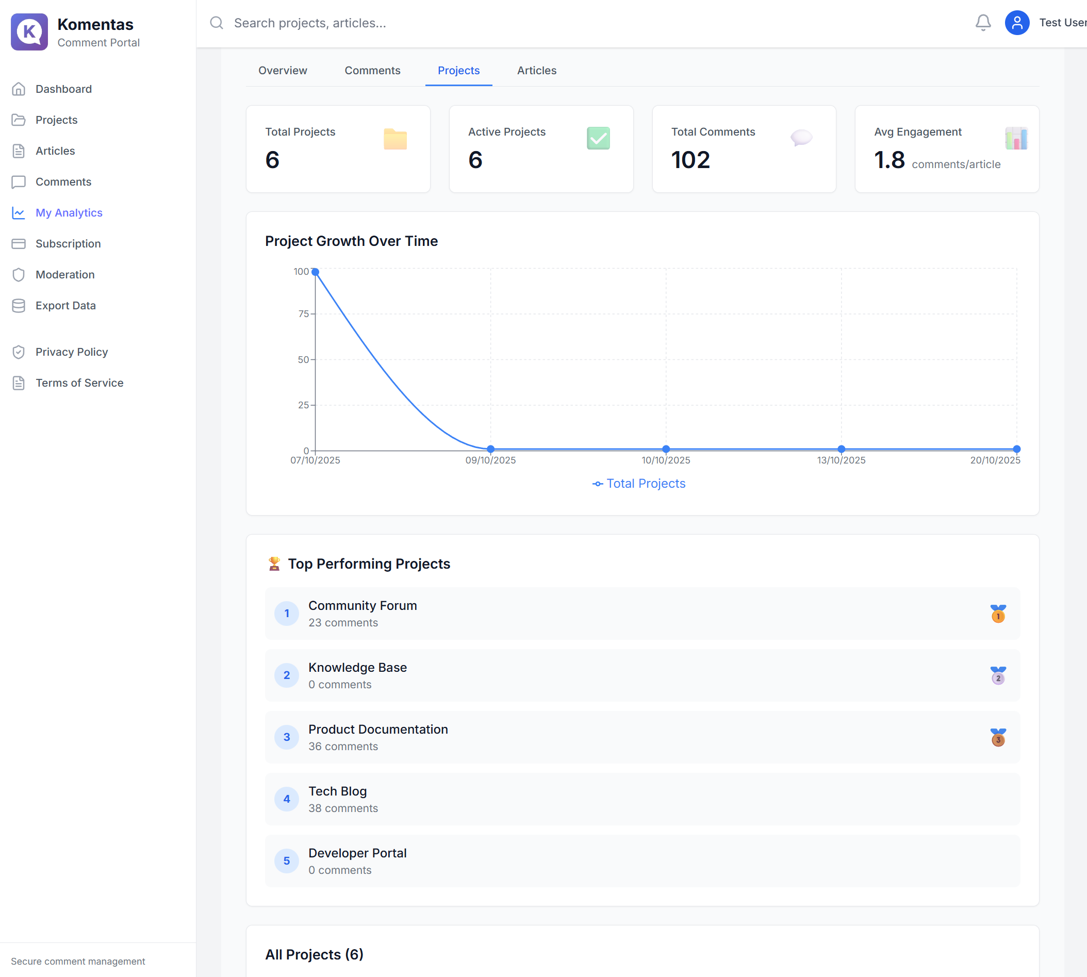1087x977 pixels.
Task: Open the Terms of Service link
Action: tap(79, 383)
